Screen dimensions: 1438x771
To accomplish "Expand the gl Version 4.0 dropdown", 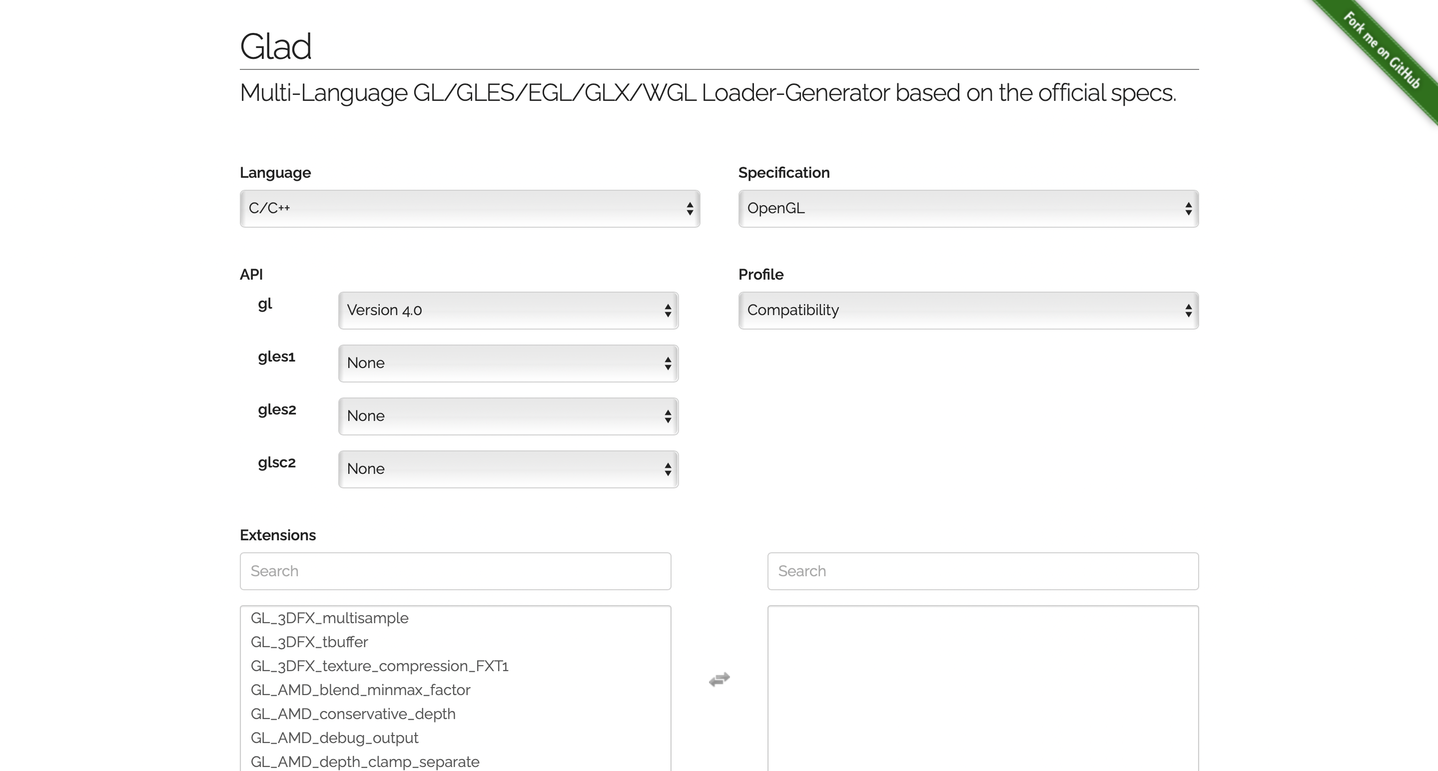I will 508,310.
